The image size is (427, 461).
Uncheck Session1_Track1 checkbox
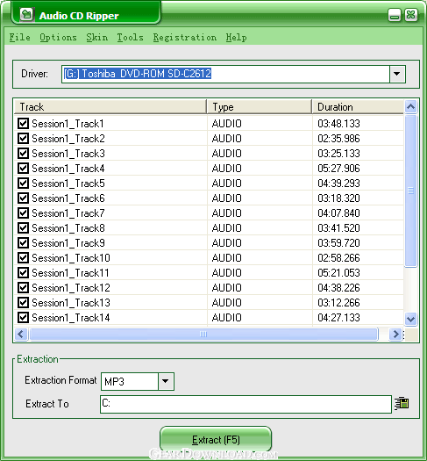(x=23, y=124)
